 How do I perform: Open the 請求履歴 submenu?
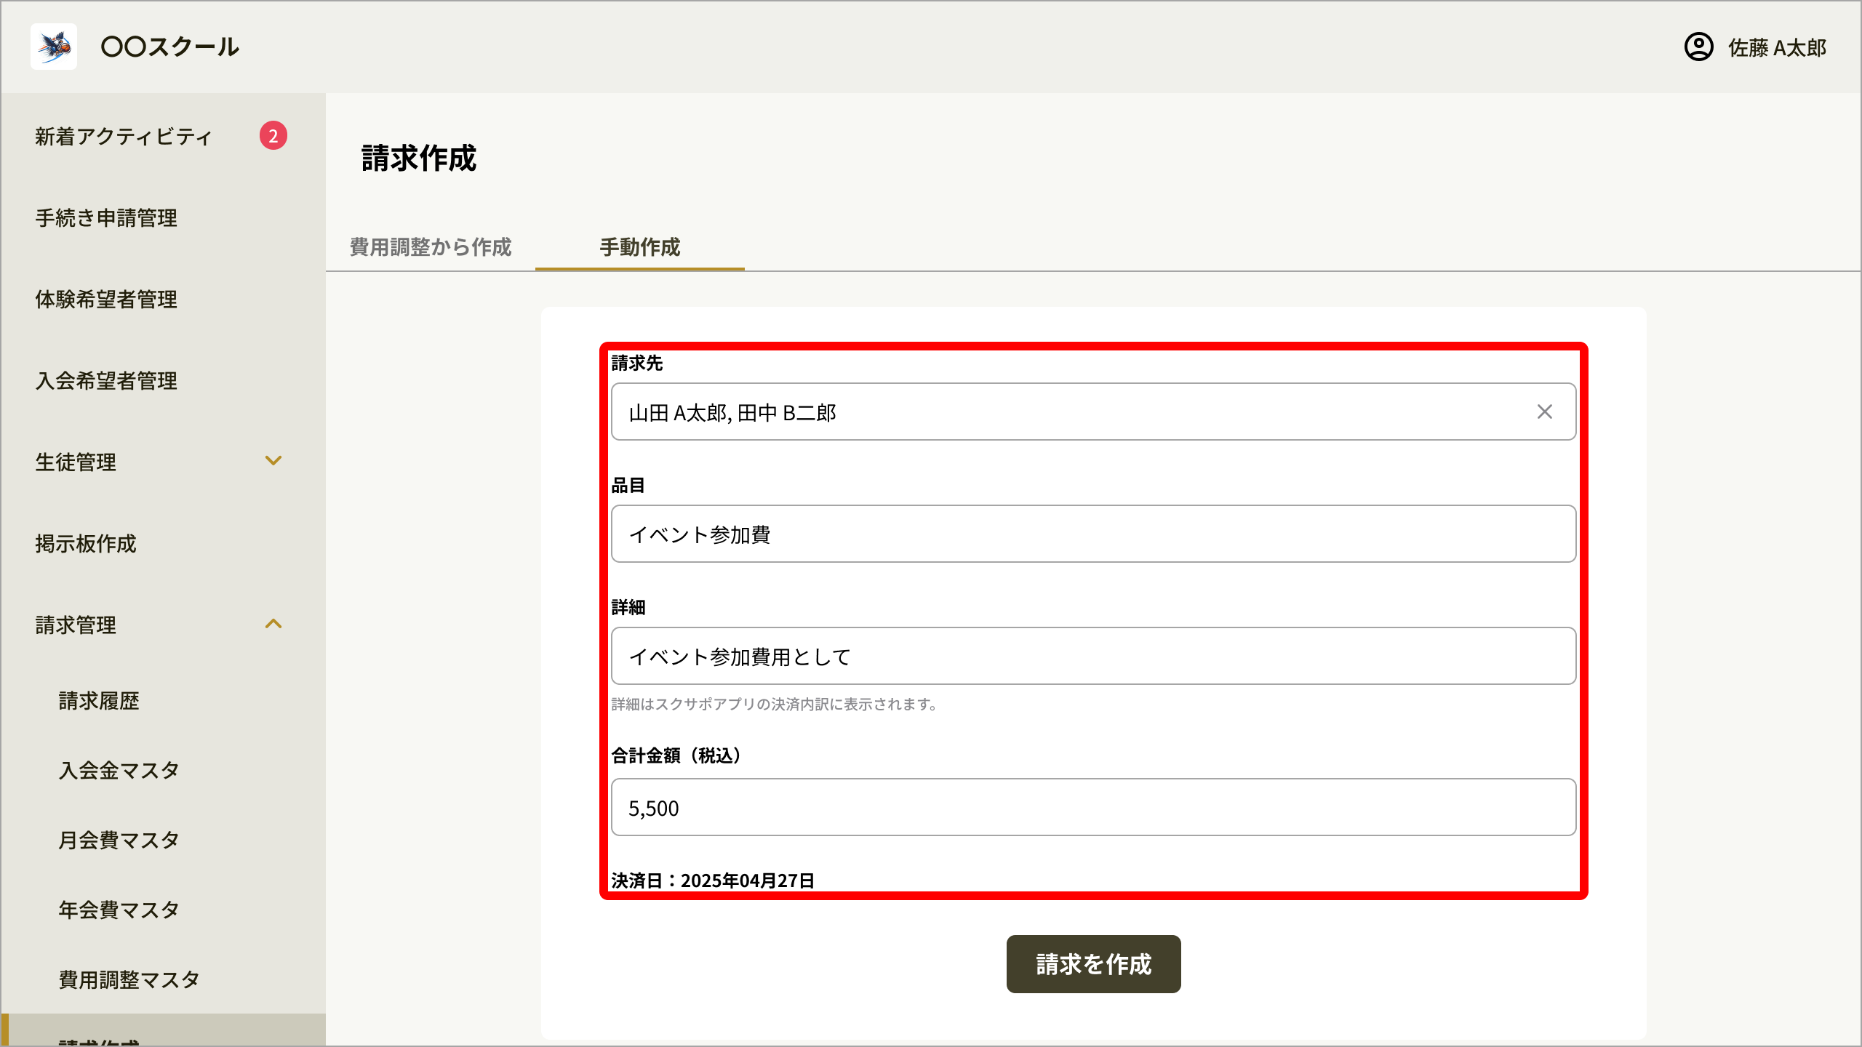(99, 701)
